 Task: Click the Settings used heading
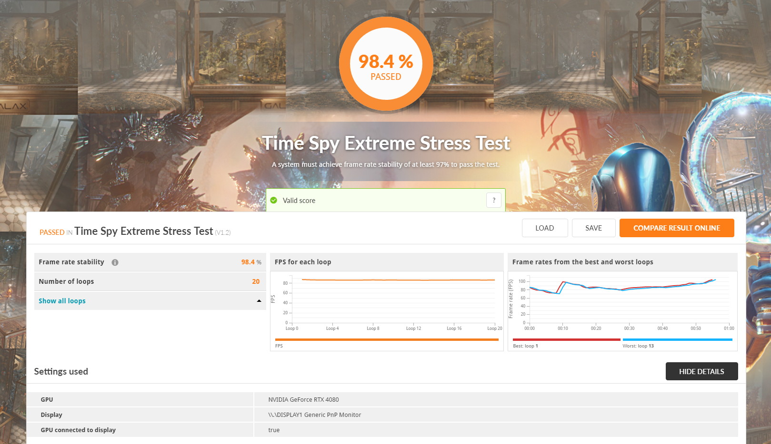point(61,371)
